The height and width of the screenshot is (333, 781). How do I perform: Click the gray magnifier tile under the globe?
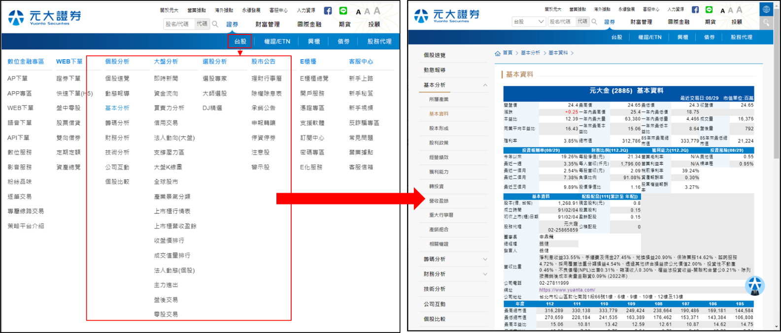point(766,22)
